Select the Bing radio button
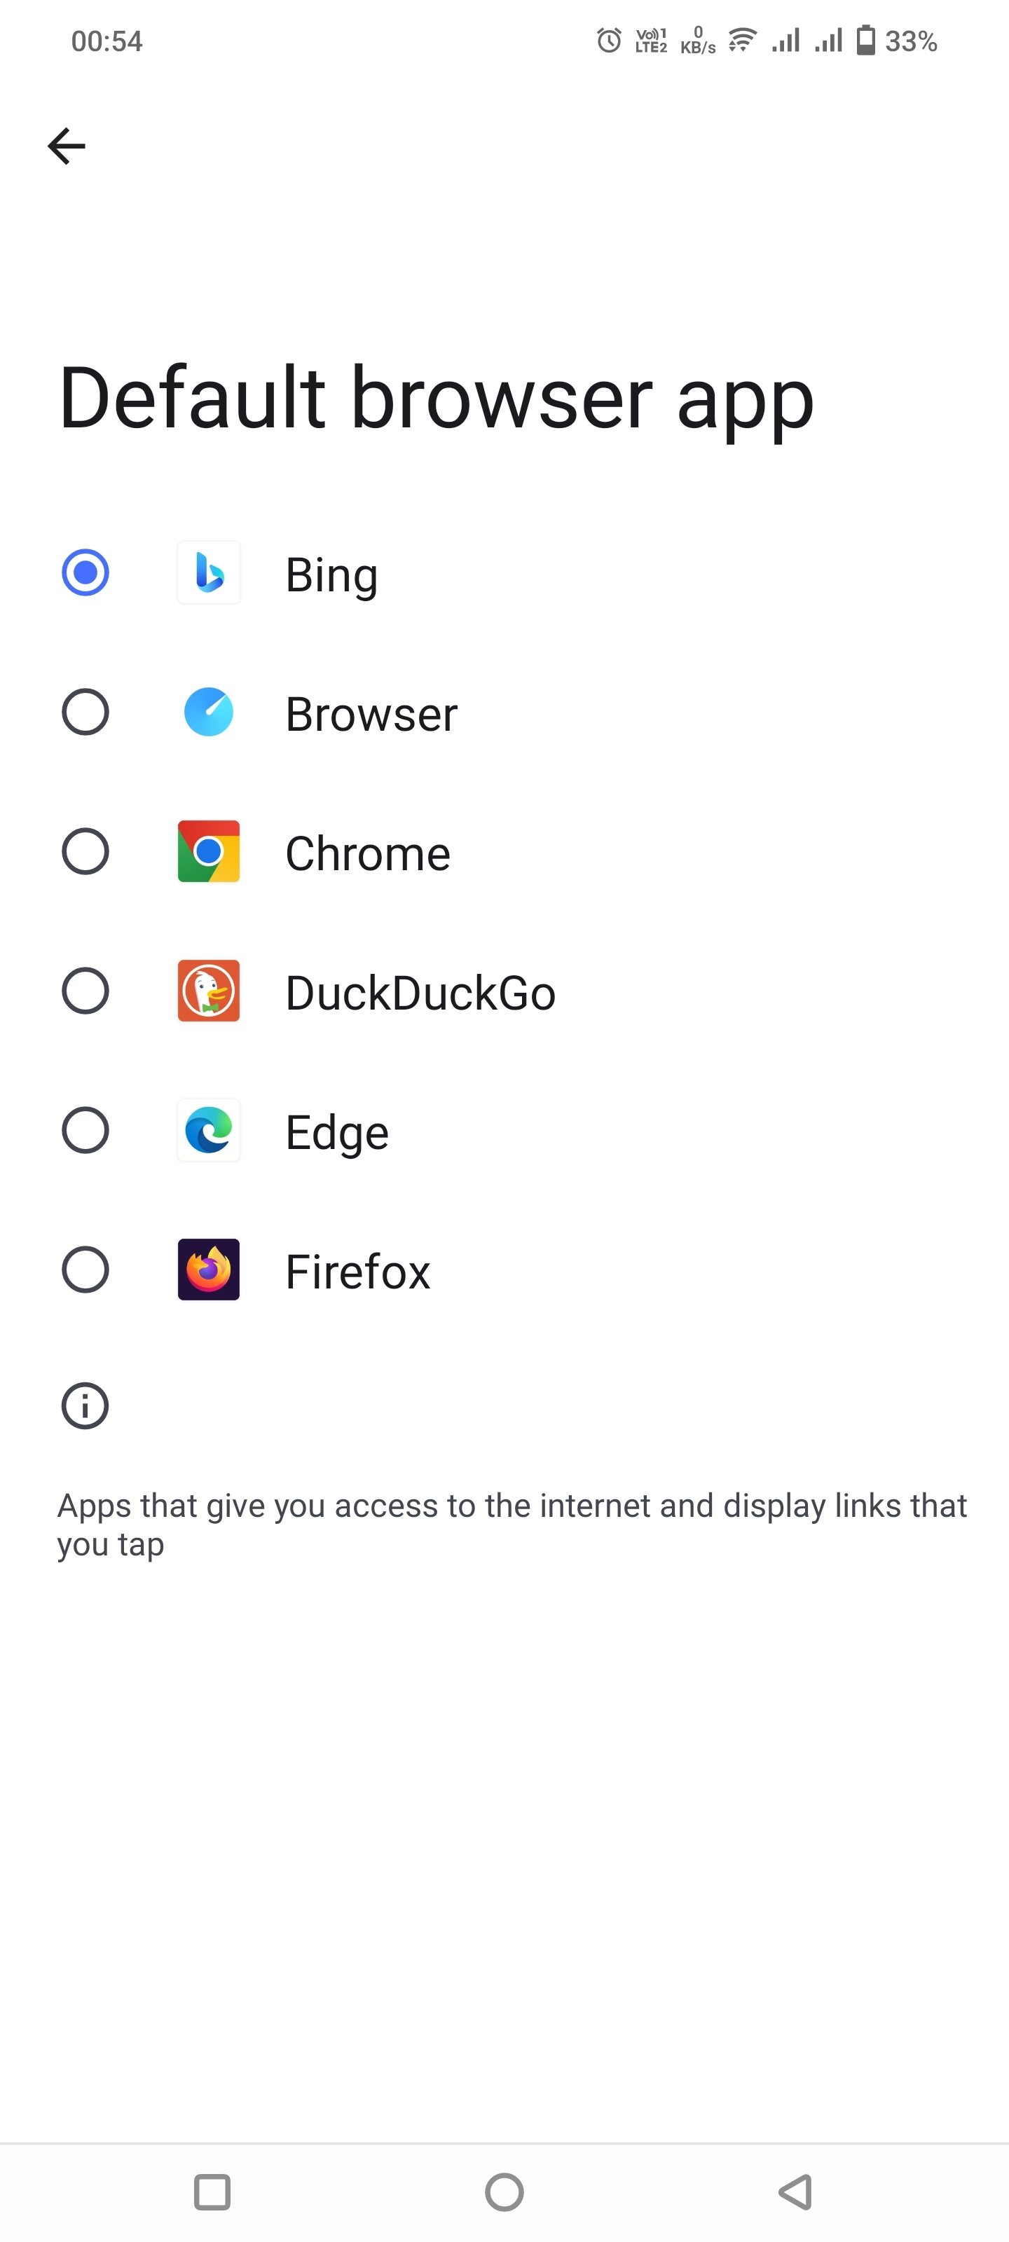Image resolution: width=1009 pixels, height=2242 pixels. click(x=85, y=572)
